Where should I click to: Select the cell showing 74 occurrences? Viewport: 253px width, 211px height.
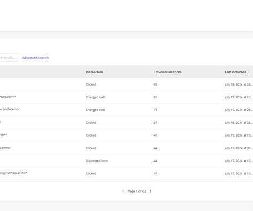click(x=155, y=110)
